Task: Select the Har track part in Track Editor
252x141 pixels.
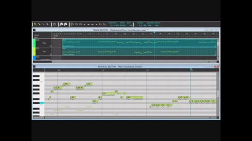Action: pos(139,51)
